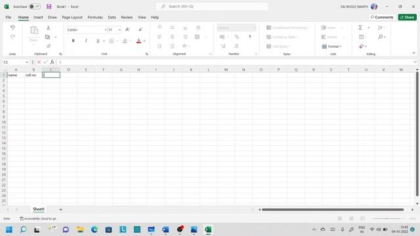Open the Clipboard pane dialog launcher

point(60,54)
